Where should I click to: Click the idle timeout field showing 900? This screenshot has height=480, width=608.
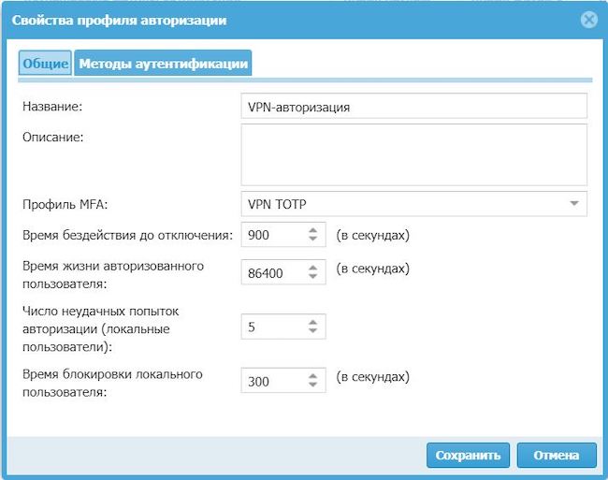pyautogui.click(x=271, y=235)
